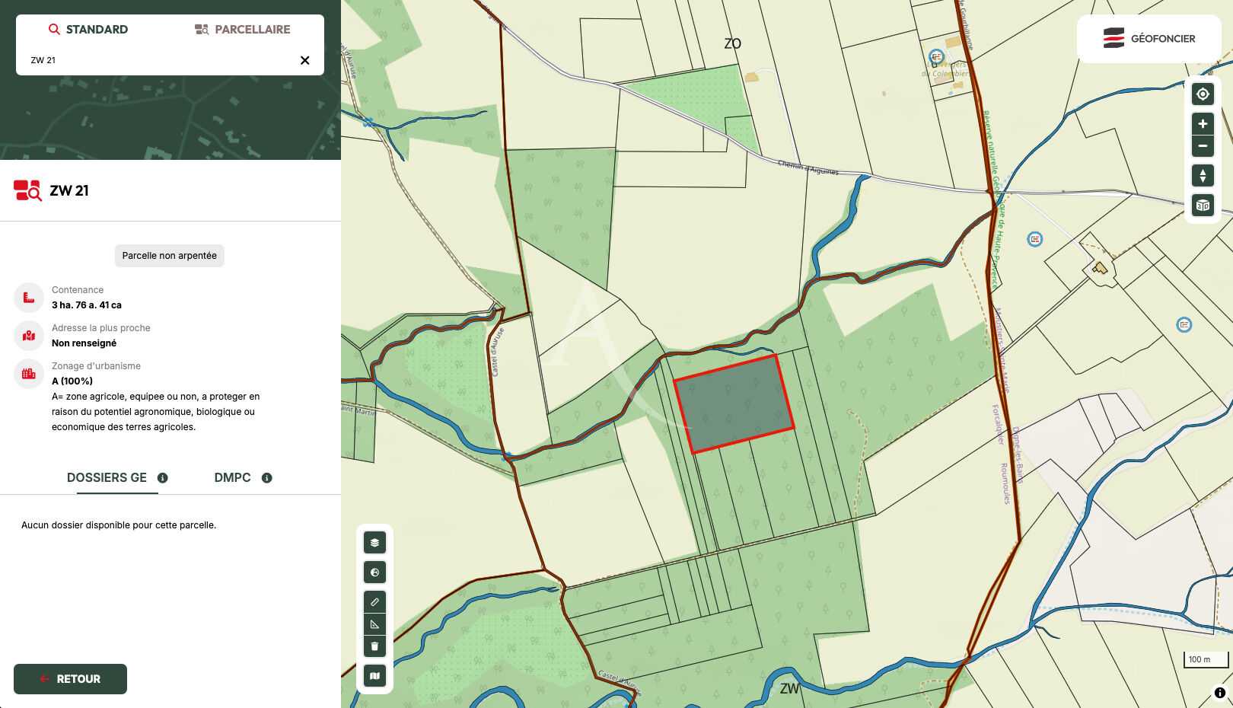Select the set-square area measurement tool
Viewport: 1233px width, 708px height.
click(x=374, y=624)
